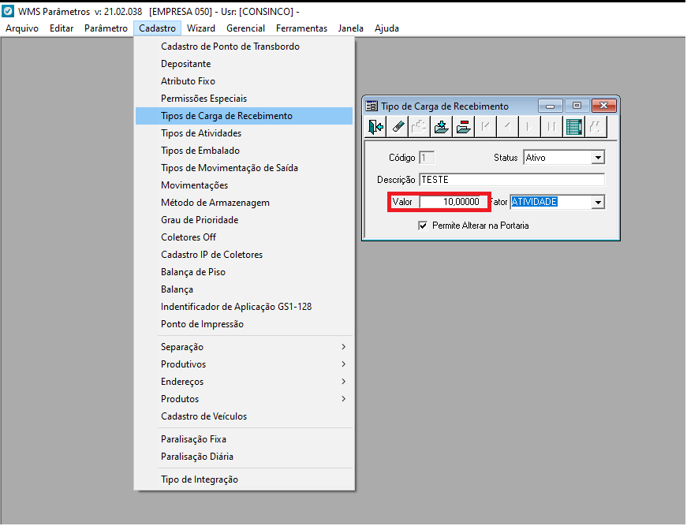Go to next record navigation icon
Screen dimensions: 687x526
pyautogui.click(x=529, y=127)
